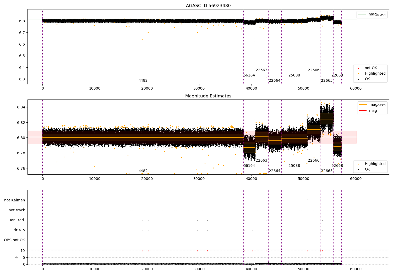Viewport: 393px width, 275px height.
Task: Click OBSID label 22664 in Magnitude Estimates plot
Action: [x=275, y=171]
